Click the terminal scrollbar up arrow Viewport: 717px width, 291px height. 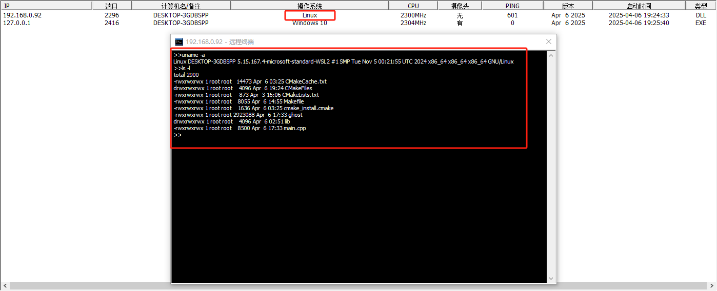point(552,54)
